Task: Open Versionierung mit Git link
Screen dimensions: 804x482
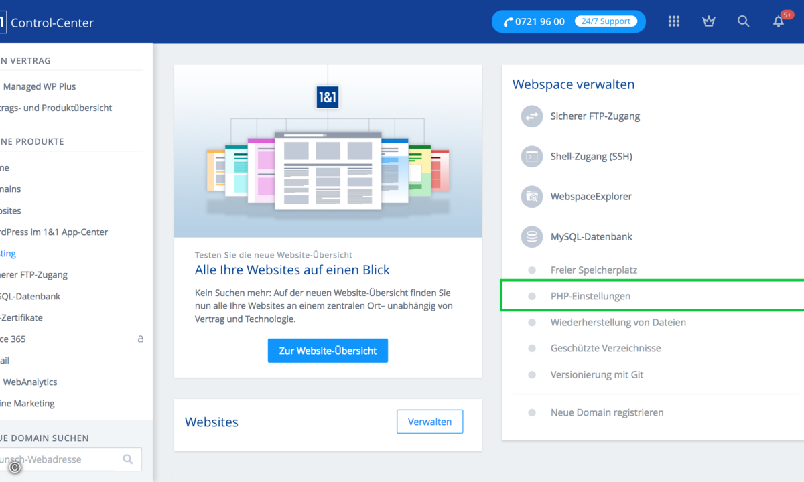Action: 597,375
